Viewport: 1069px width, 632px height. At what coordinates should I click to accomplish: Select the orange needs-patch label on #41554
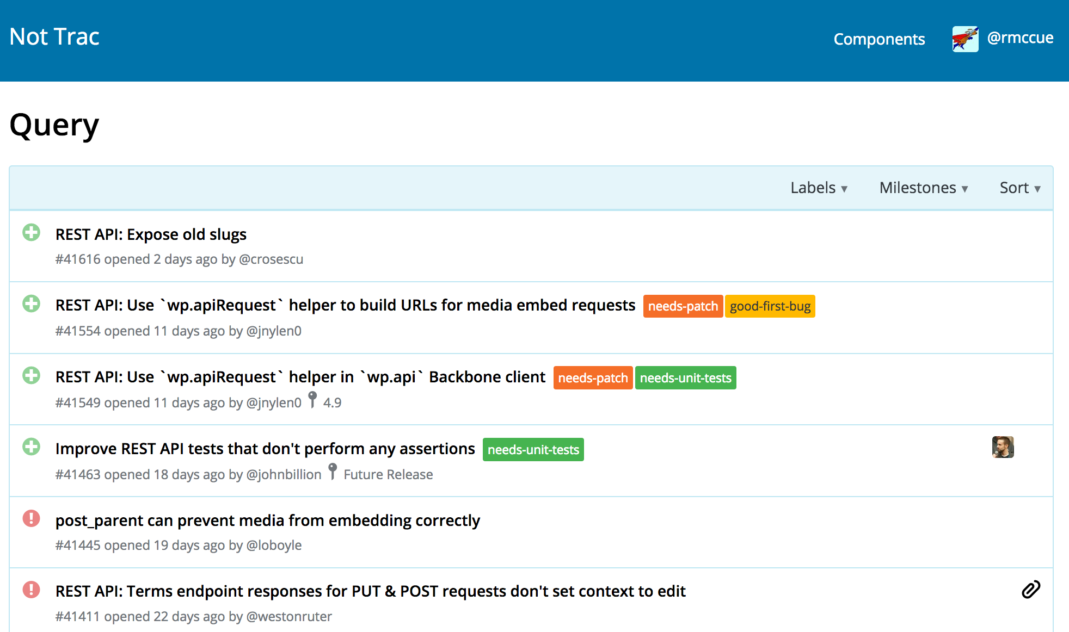click(683, 306)
